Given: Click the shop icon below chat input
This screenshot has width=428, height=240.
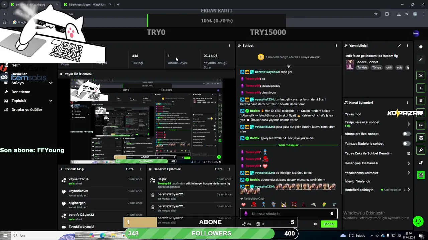Looking at the screenshot, I should click(258, 224).
